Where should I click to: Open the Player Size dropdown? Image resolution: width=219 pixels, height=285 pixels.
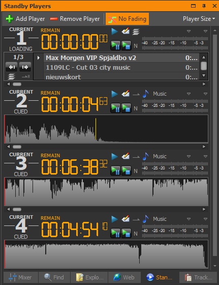point(199,19)
